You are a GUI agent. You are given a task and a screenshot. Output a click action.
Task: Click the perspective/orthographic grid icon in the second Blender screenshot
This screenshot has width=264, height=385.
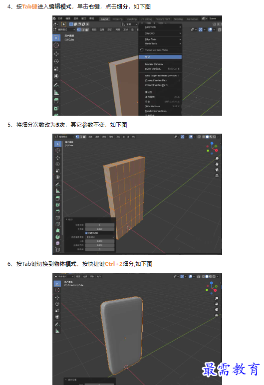point(217,176)
